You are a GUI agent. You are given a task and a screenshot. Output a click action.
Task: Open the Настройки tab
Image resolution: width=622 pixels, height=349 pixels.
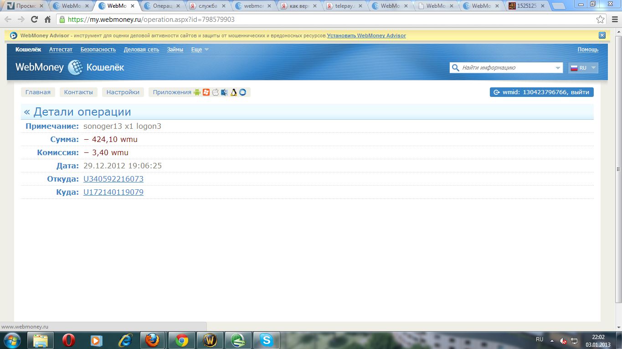(x=123, y=92)
